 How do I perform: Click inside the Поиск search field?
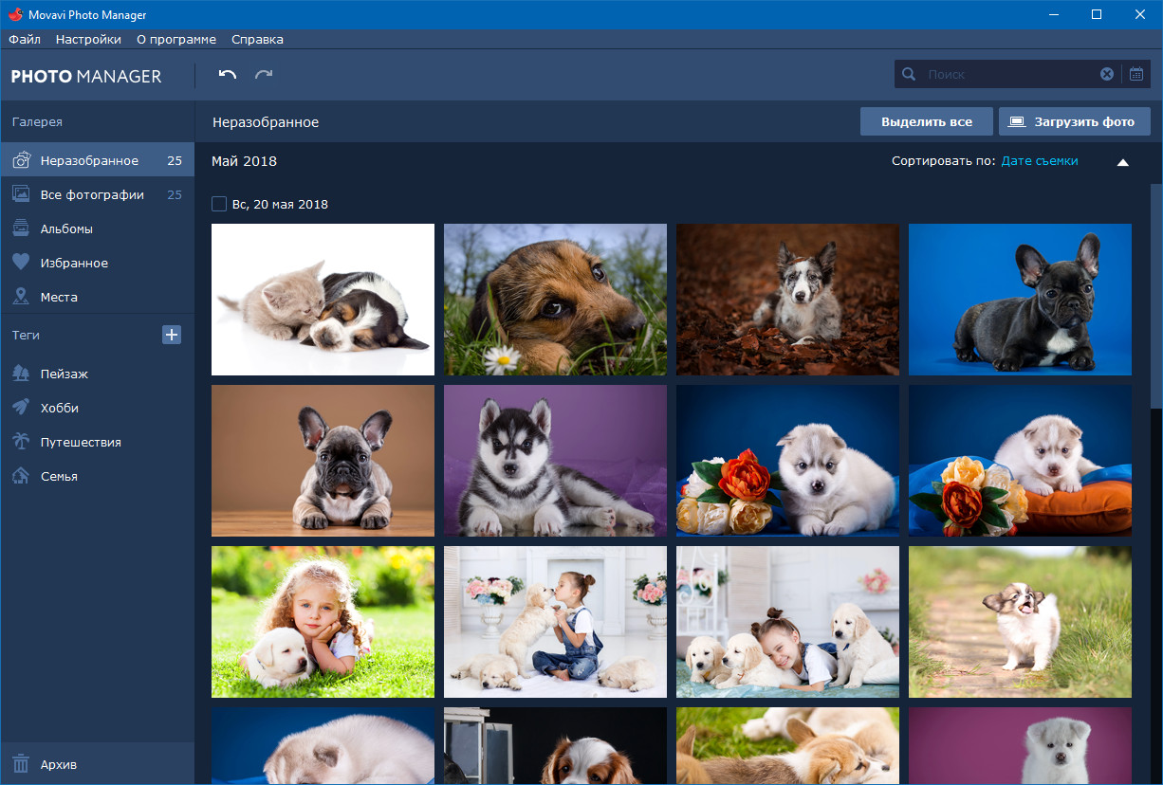1007,74
